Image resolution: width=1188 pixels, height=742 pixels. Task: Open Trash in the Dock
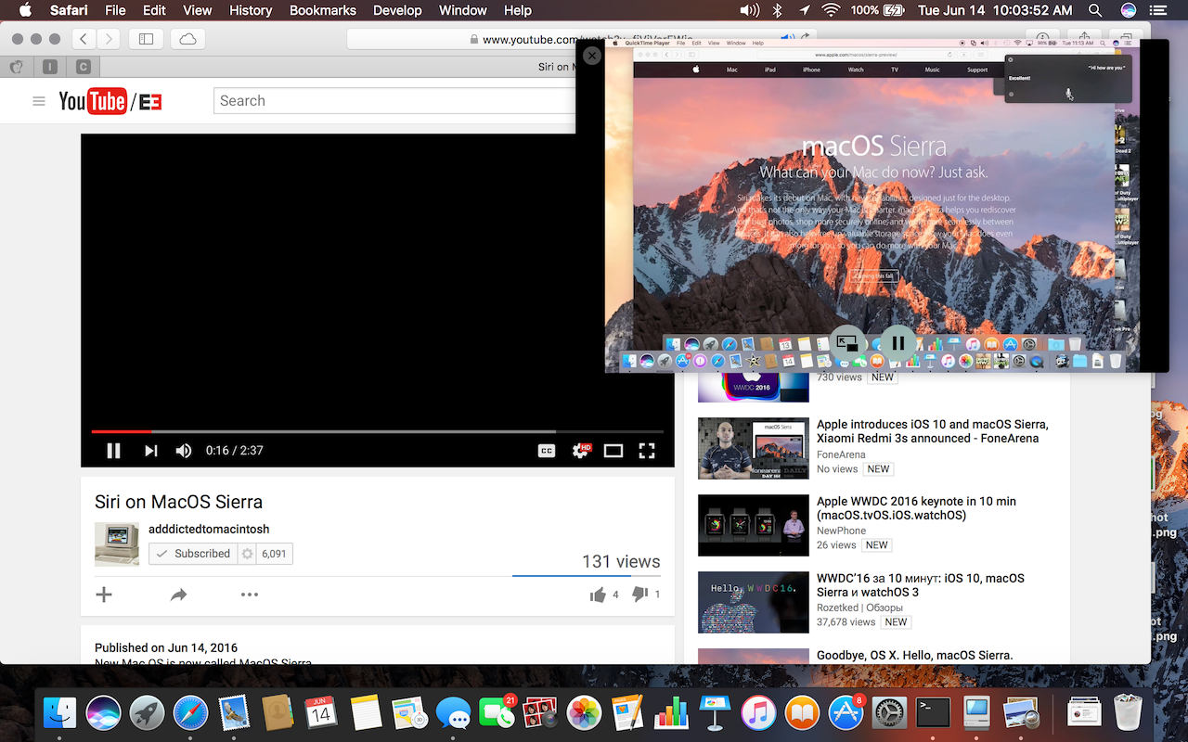point(1127,712)
